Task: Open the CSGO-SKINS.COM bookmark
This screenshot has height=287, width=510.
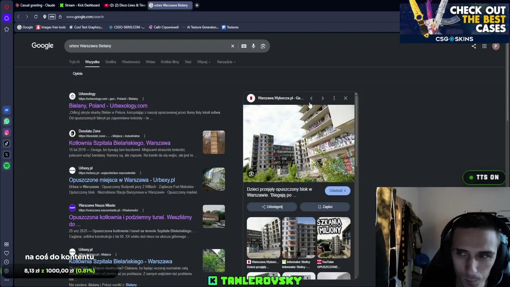Action: coord(127,27)
